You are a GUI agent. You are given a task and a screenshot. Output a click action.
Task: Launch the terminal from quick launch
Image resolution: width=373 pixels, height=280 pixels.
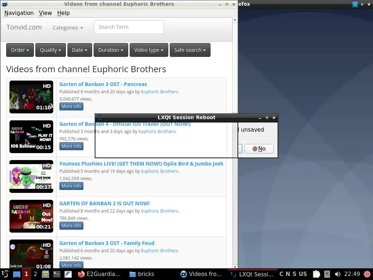point(56,274)
